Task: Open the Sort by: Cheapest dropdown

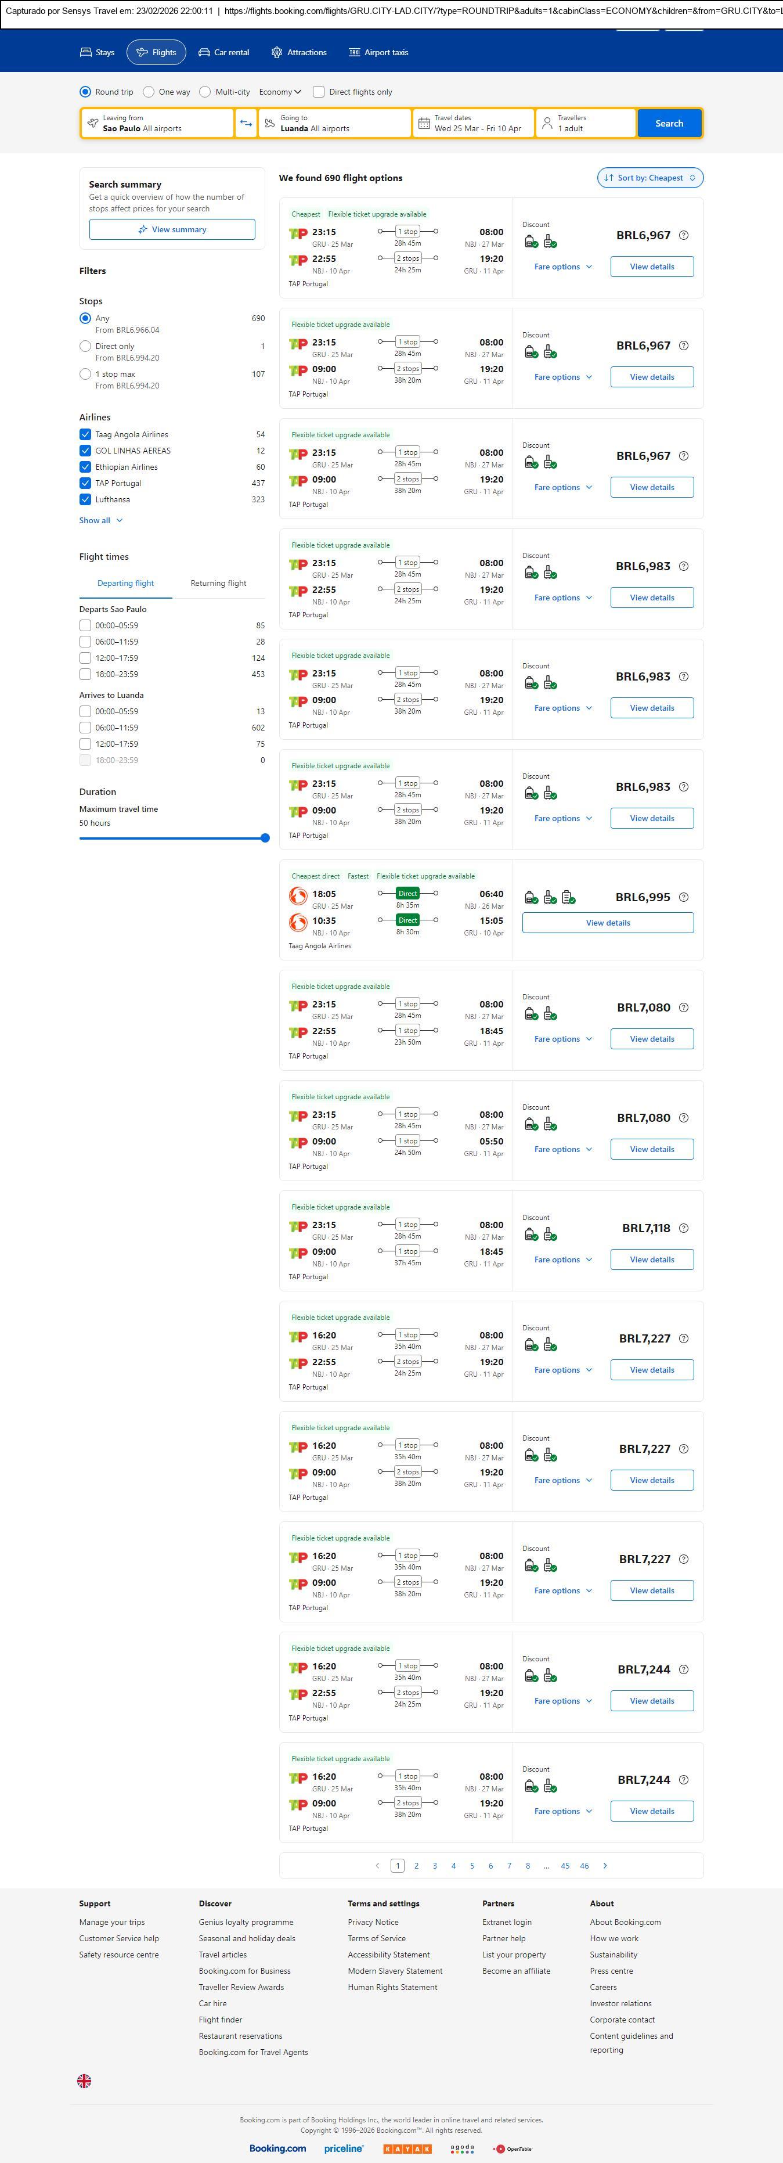Action: point(650,178)
